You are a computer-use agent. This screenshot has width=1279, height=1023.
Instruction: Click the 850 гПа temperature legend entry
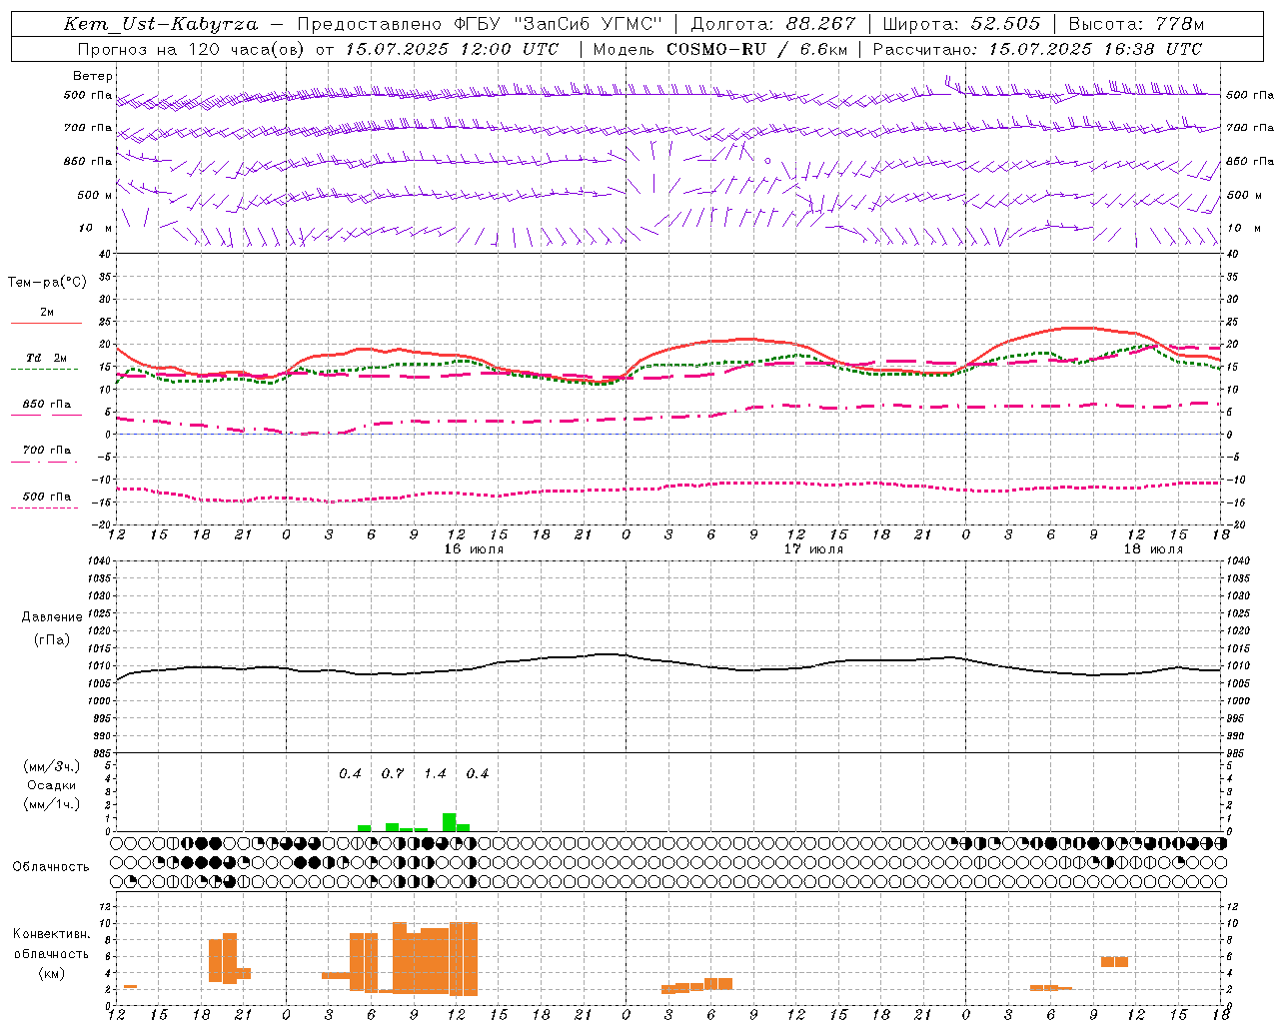pos(46,405)
